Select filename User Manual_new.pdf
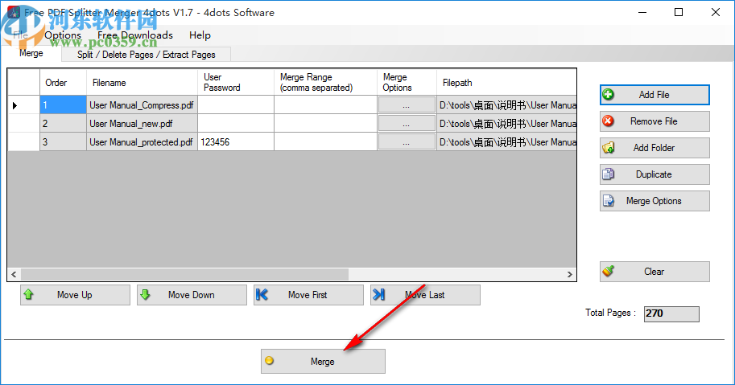This screenshot has width=735, height=385. 142,124
